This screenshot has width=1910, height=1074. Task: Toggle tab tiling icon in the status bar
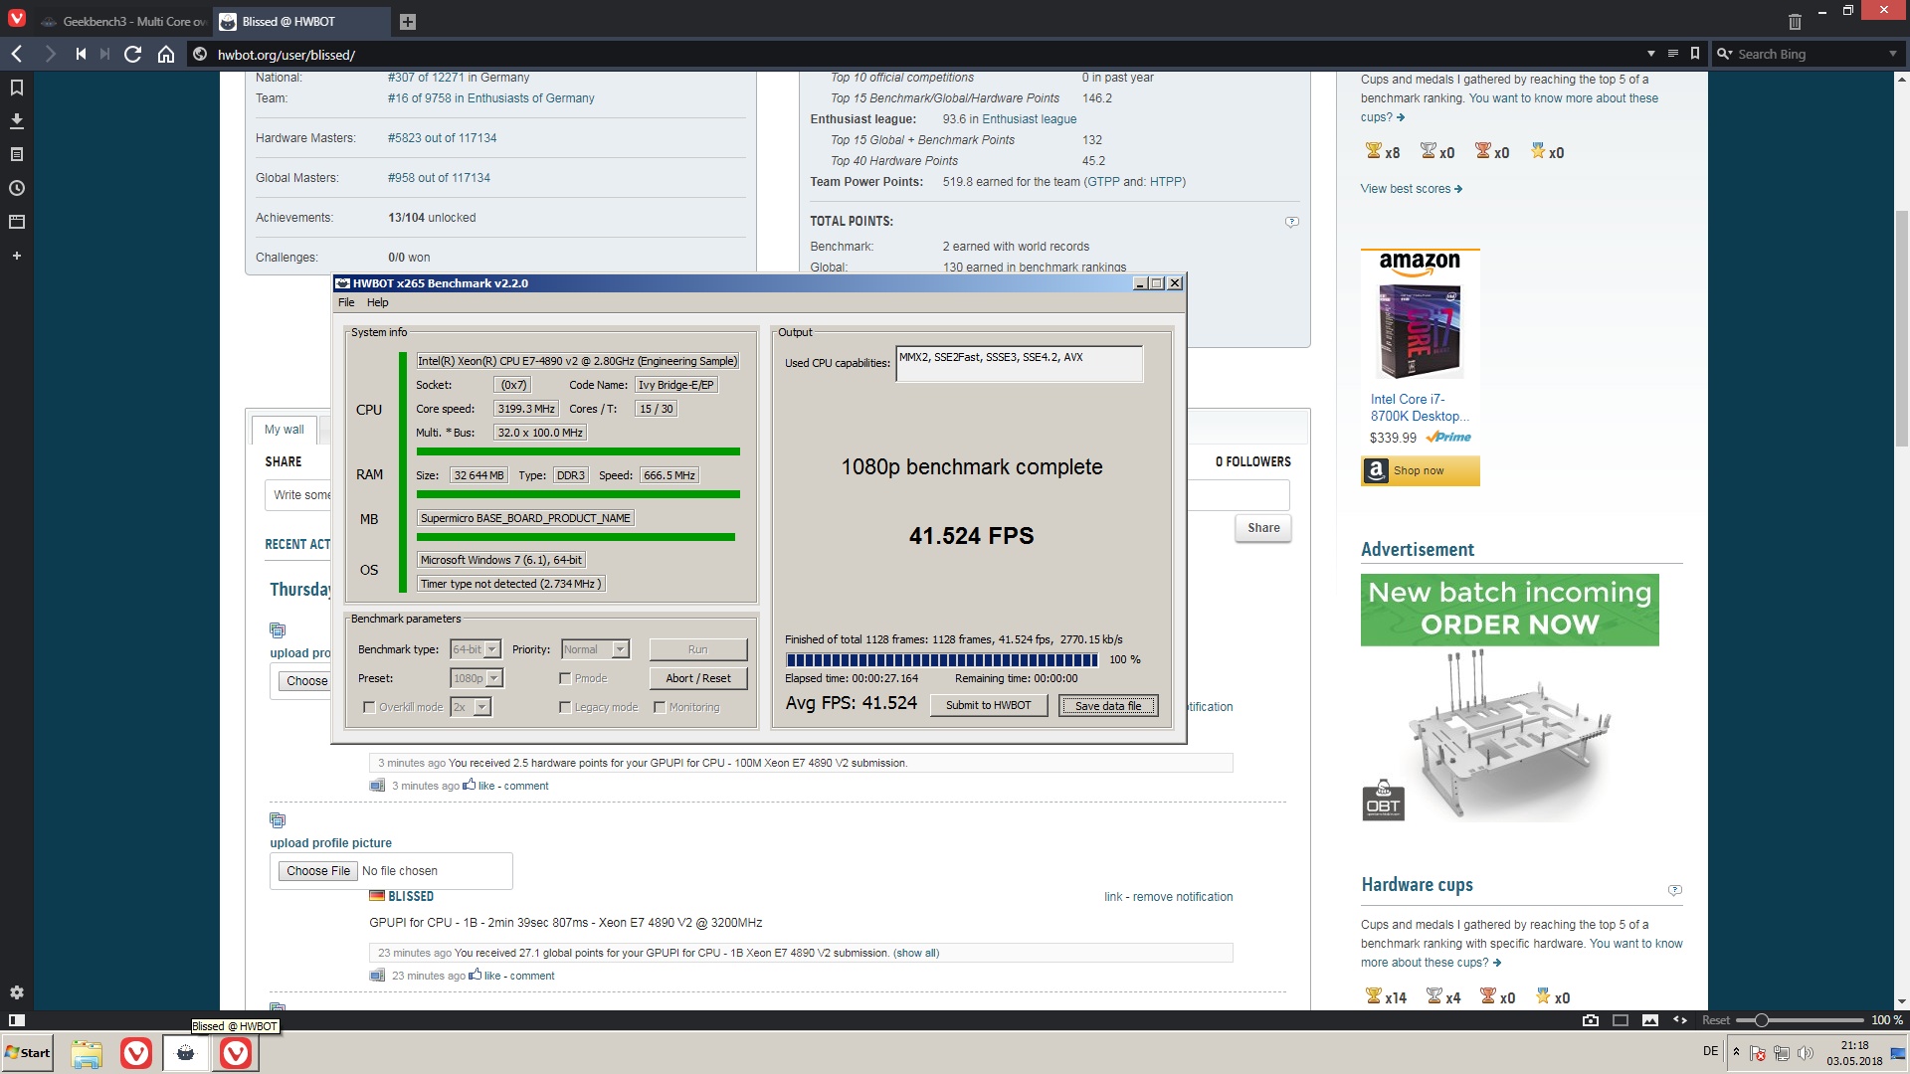[x=1621, y=1019]
